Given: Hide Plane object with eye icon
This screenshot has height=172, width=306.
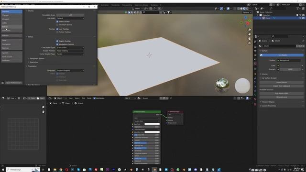Looking at the screenshot, I should 300,18.
